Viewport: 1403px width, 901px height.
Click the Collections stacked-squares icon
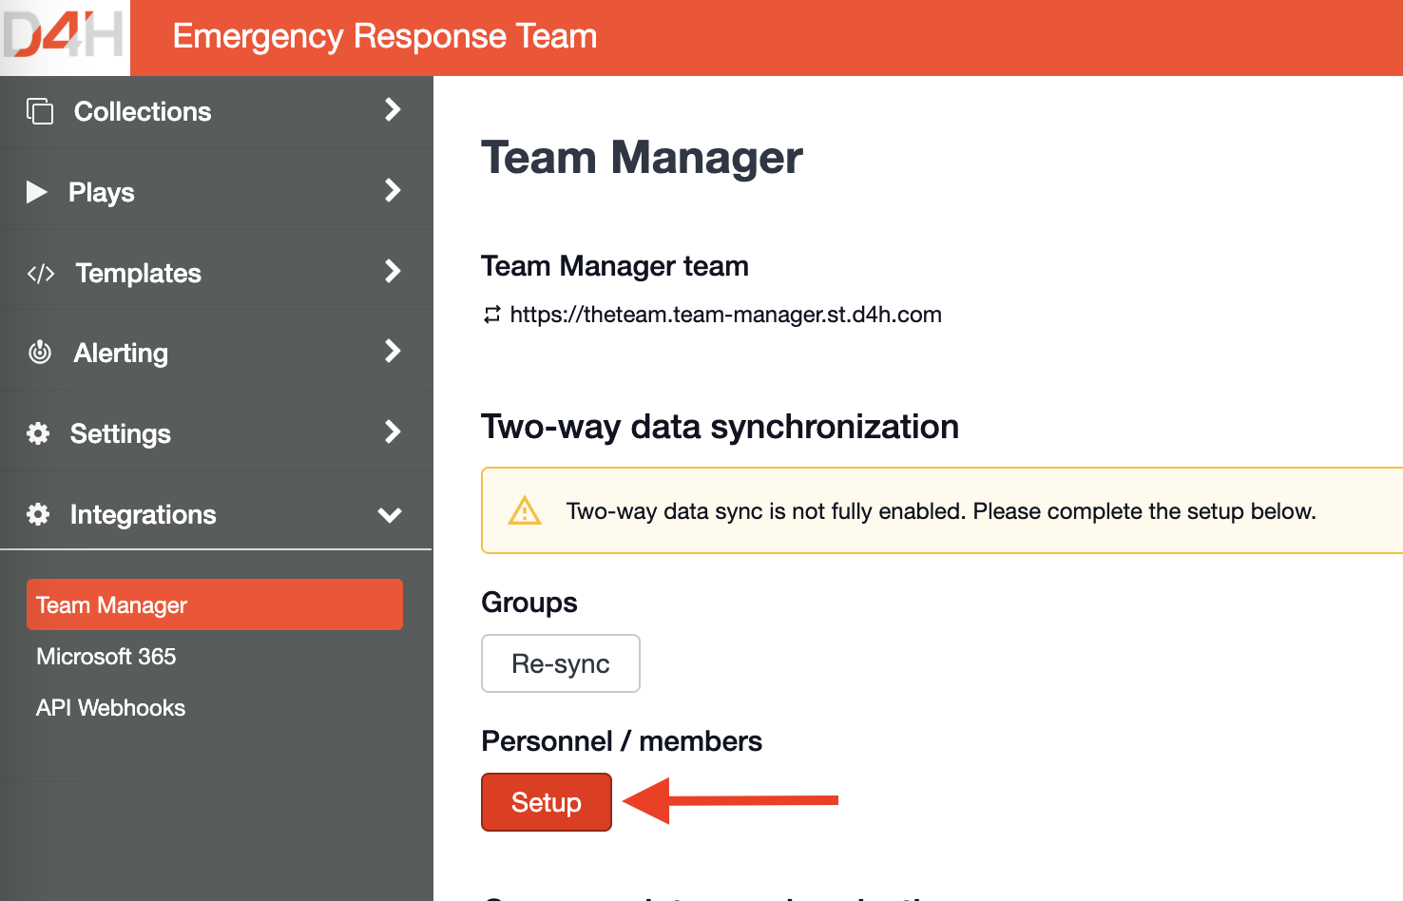click(40, 111)
